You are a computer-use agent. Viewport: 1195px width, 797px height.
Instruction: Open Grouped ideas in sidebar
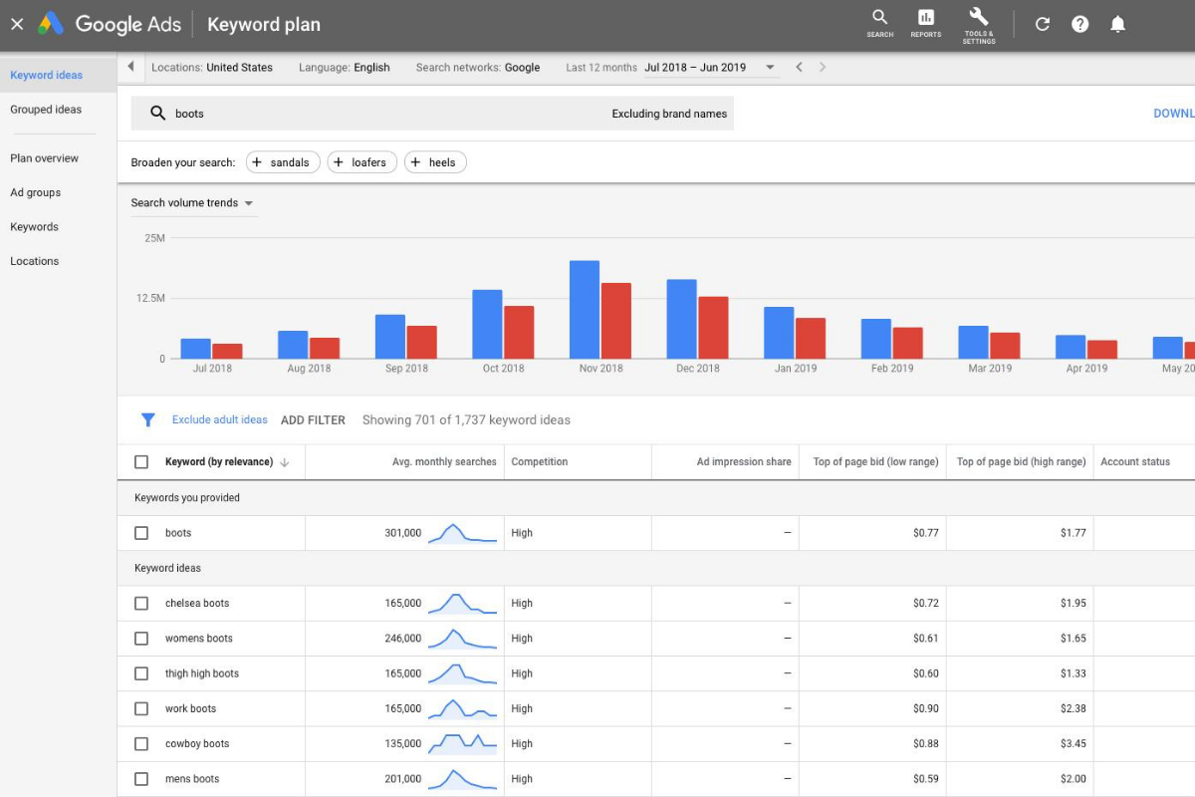click(46, 110)
